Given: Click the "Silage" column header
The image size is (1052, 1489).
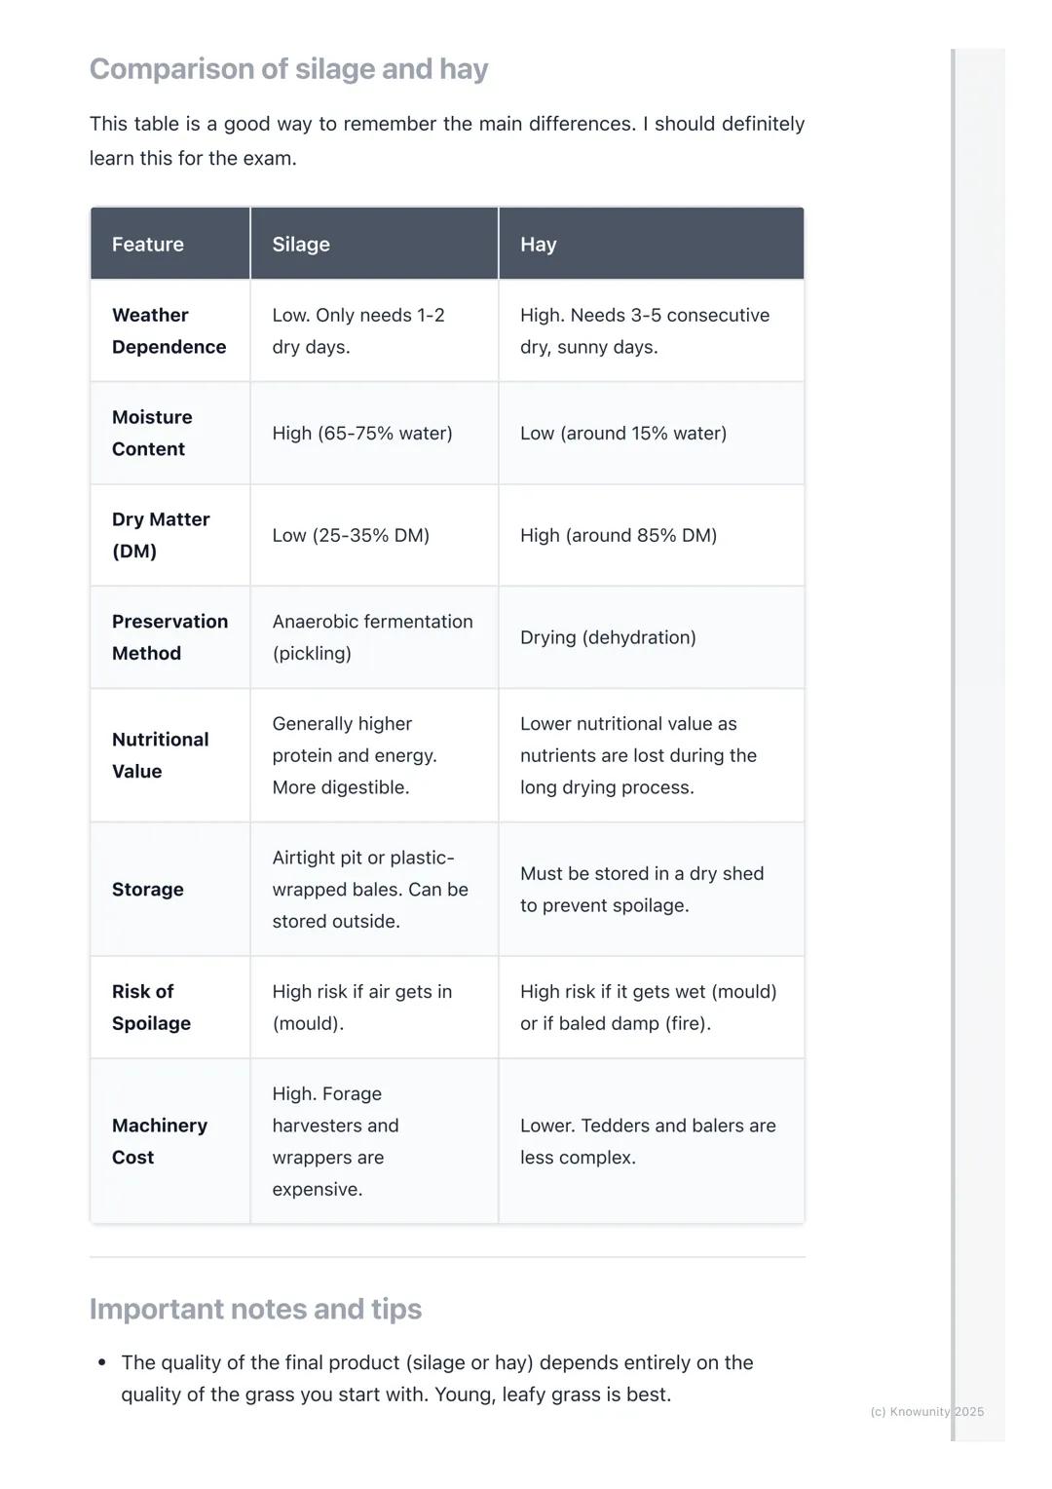Looking at the screenshot, I should click(301, 245).
